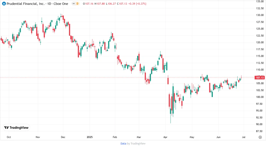
Task: Click the 117.50 price axis label
Action: click(x=260, y=49)
